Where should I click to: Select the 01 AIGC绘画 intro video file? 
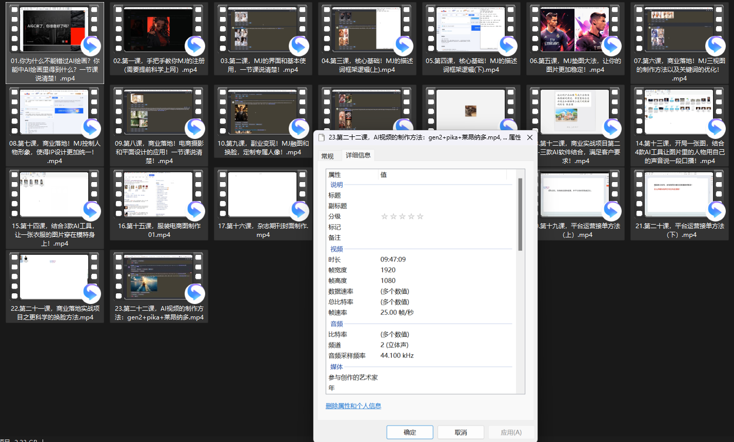click(x=55, y=30)
